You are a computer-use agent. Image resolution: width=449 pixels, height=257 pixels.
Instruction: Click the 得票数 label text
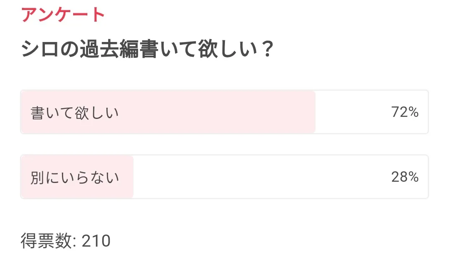click(x=46, y=241)
